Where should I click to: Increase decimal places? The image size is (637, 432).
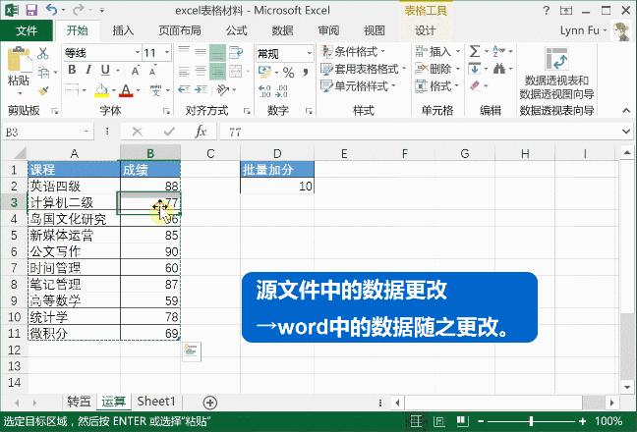[x=264, y=91]
